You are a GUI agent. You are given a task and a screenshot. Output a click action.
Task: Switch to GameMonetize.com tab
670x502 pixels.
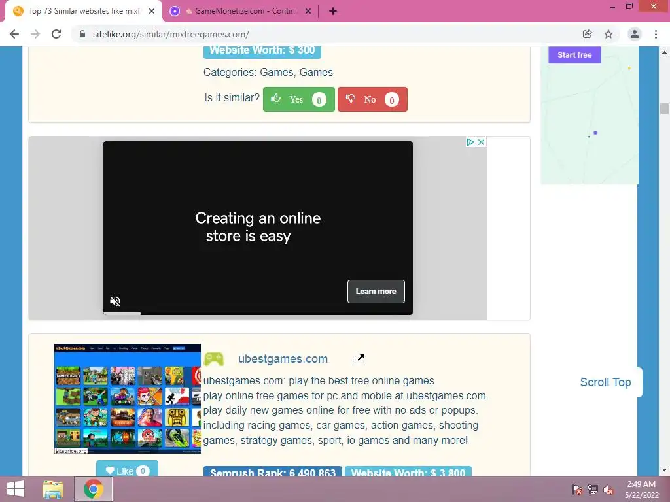tap(241, 12)
